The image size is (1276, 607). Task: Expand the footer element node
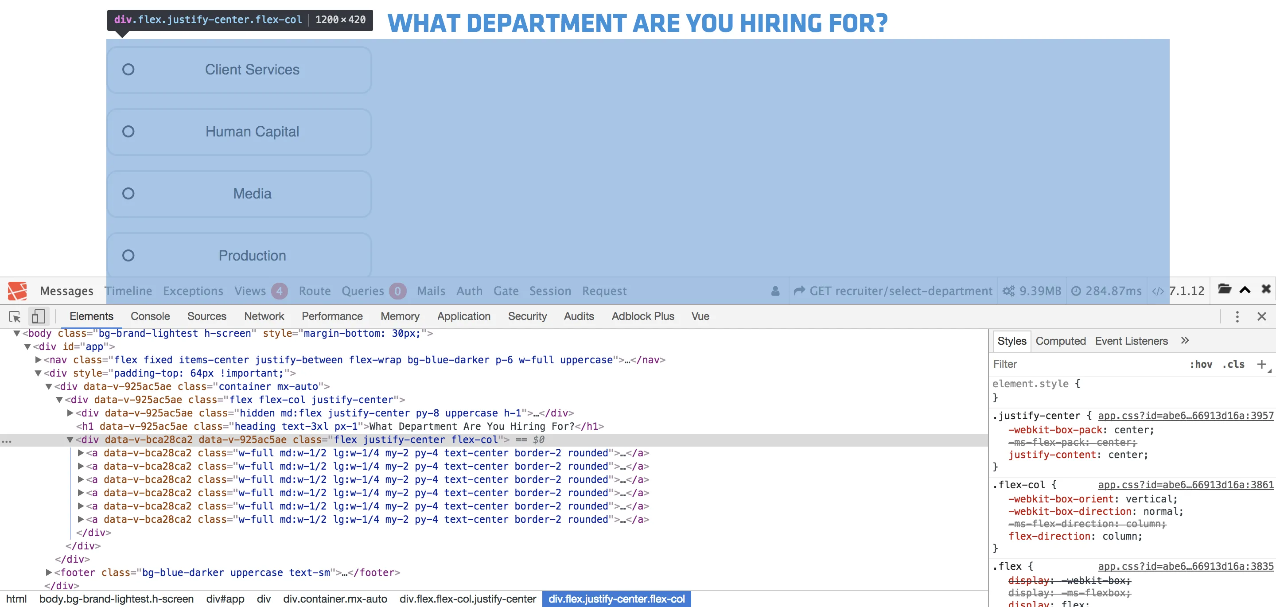(x=49, y=572)
